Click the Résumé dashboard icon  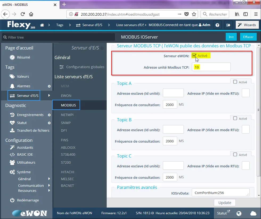click(x=12, y=57)
